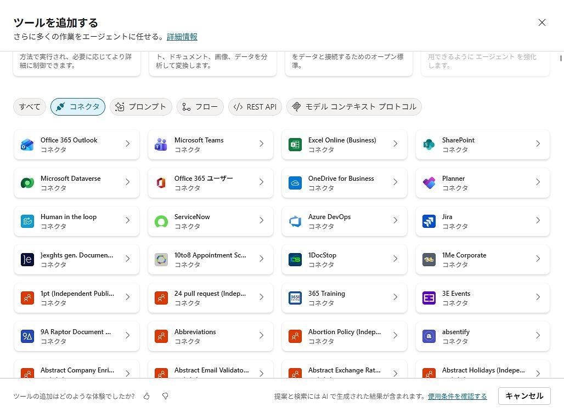Image resolution: width=564 pixels, height=413 pixels.
Task: Click the SharePoint connector icon
Action: pyautogui.click(x=429, y=145)
